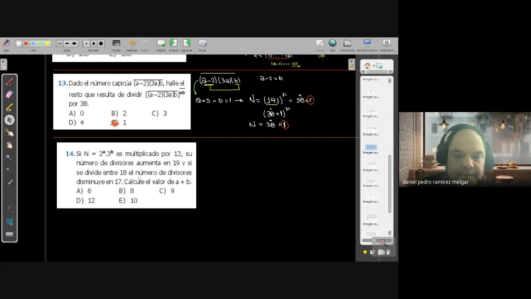Viewport: 531px width, 299px height.
Task: Select the Text tool in left palette
Action: (x=10, y=209)
